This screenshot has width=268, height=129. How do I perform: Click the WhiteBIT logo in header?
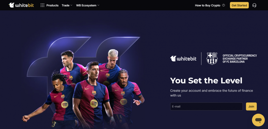21,5
